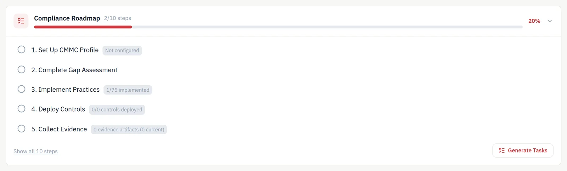Click the Generate Tasks button
The width and height of the screenshot is (567, 171).
523,150
